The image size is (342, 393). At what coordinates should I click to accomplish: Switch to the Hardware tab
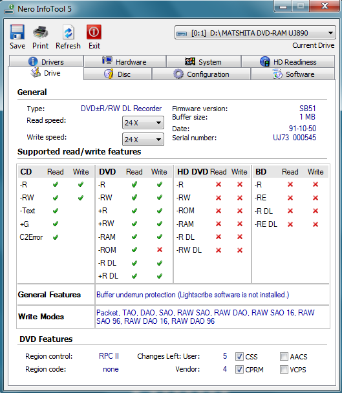125,61
